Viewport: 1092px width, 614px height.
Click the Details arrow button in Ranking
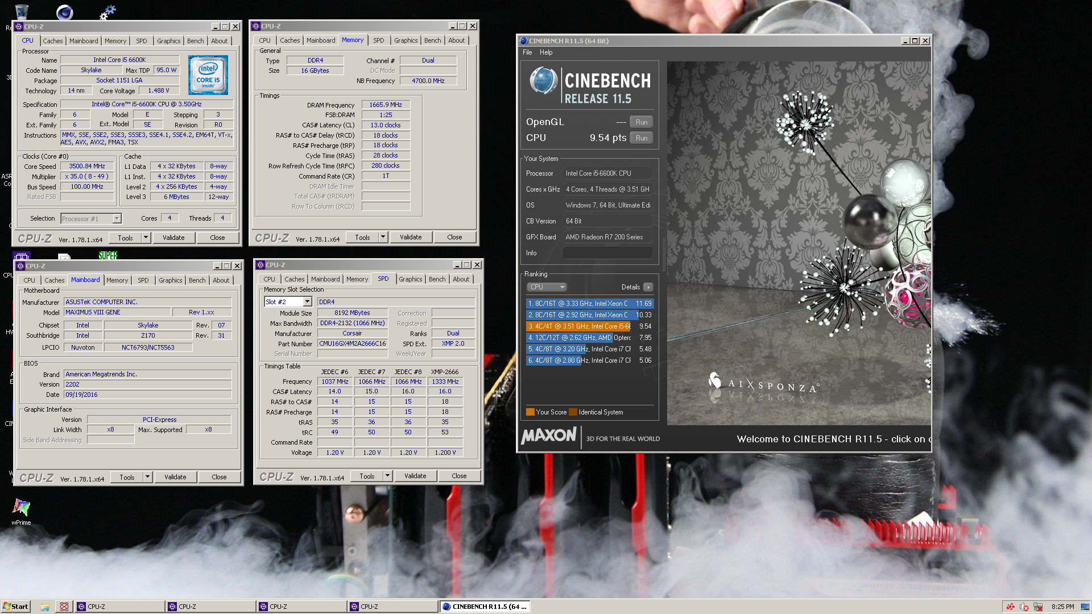[648, 287]
